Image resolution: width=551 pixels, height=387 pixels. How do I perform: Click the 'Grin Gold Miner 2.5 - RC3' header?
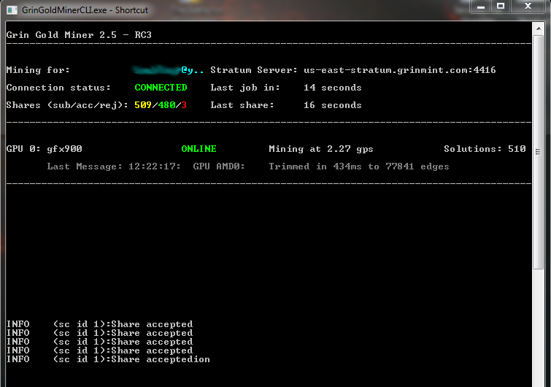pos(79,35)
